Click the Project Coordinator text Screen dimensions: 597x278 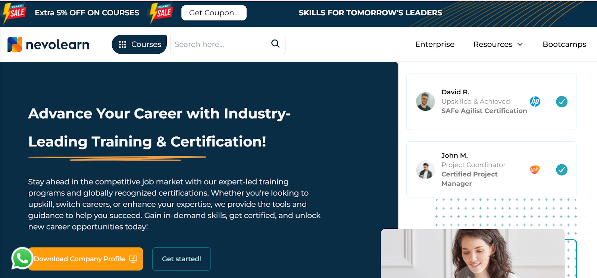coord(473,165)
